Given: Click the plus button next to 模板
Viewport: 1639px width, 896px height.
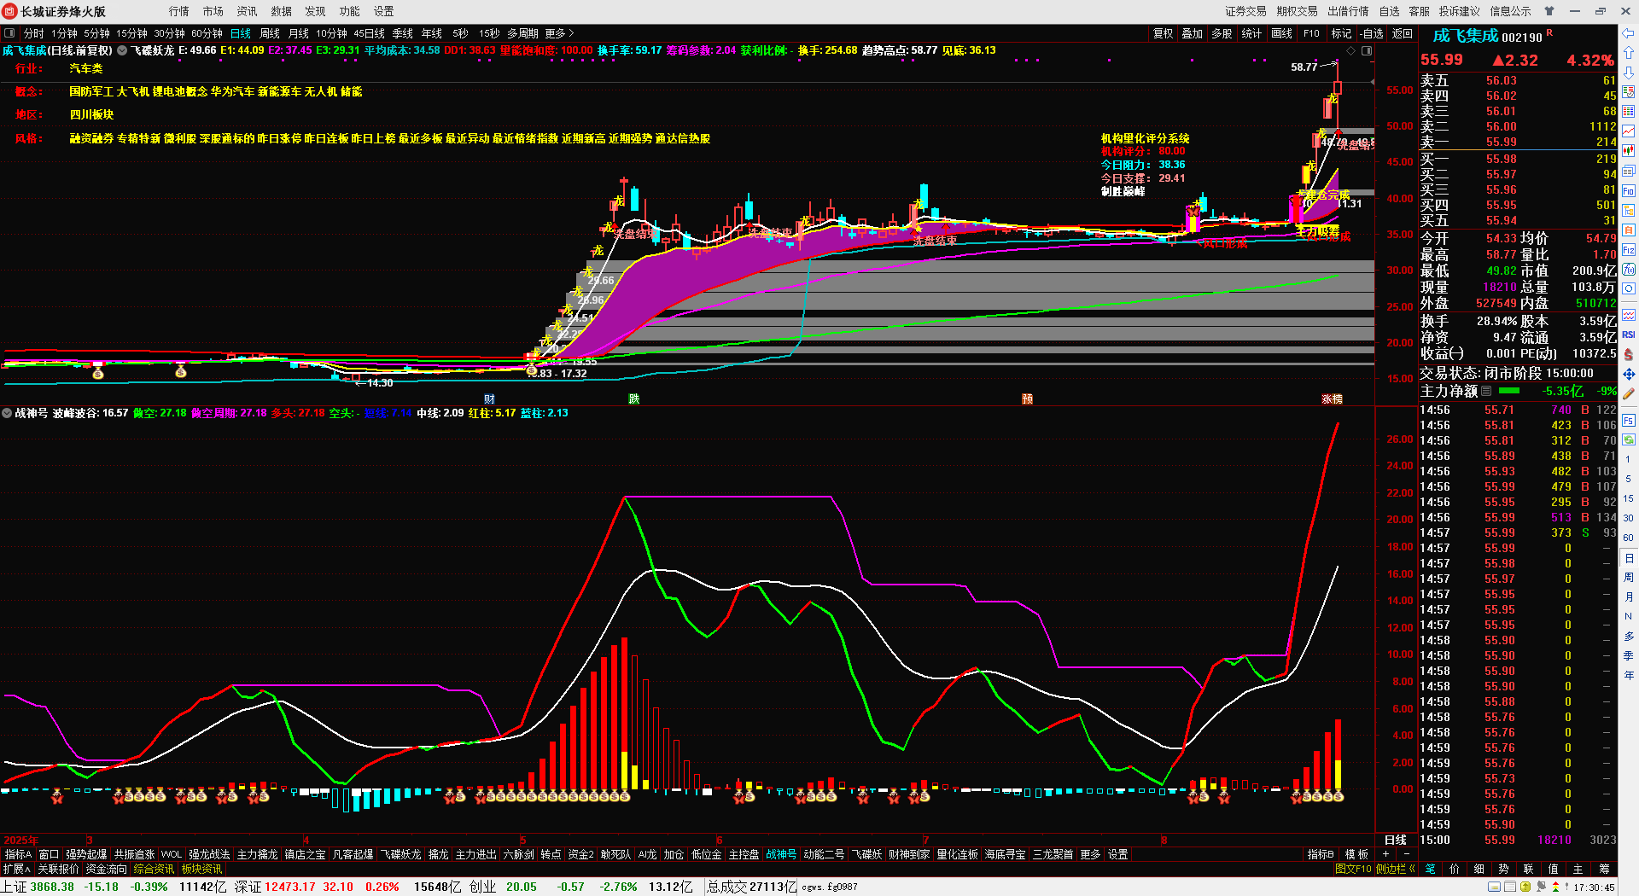Looking at the screenshot, I should pos(1385,854).
